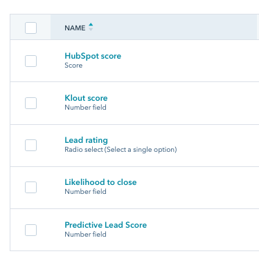
Task: Check the HubSpot score row checkbox
Action: [30, 61]
